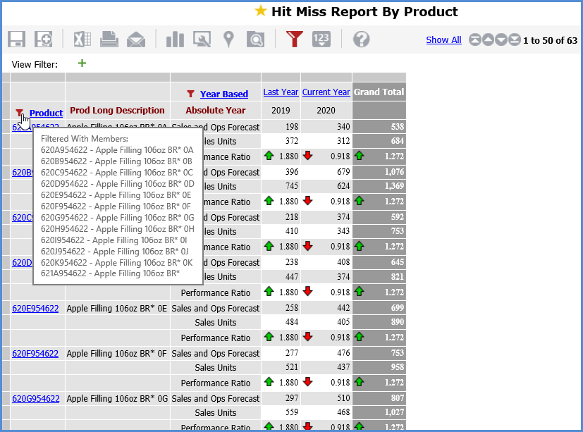Click the Print icon in toolbar
Screen dimensions: 583x432
click(x=109, y=39)
